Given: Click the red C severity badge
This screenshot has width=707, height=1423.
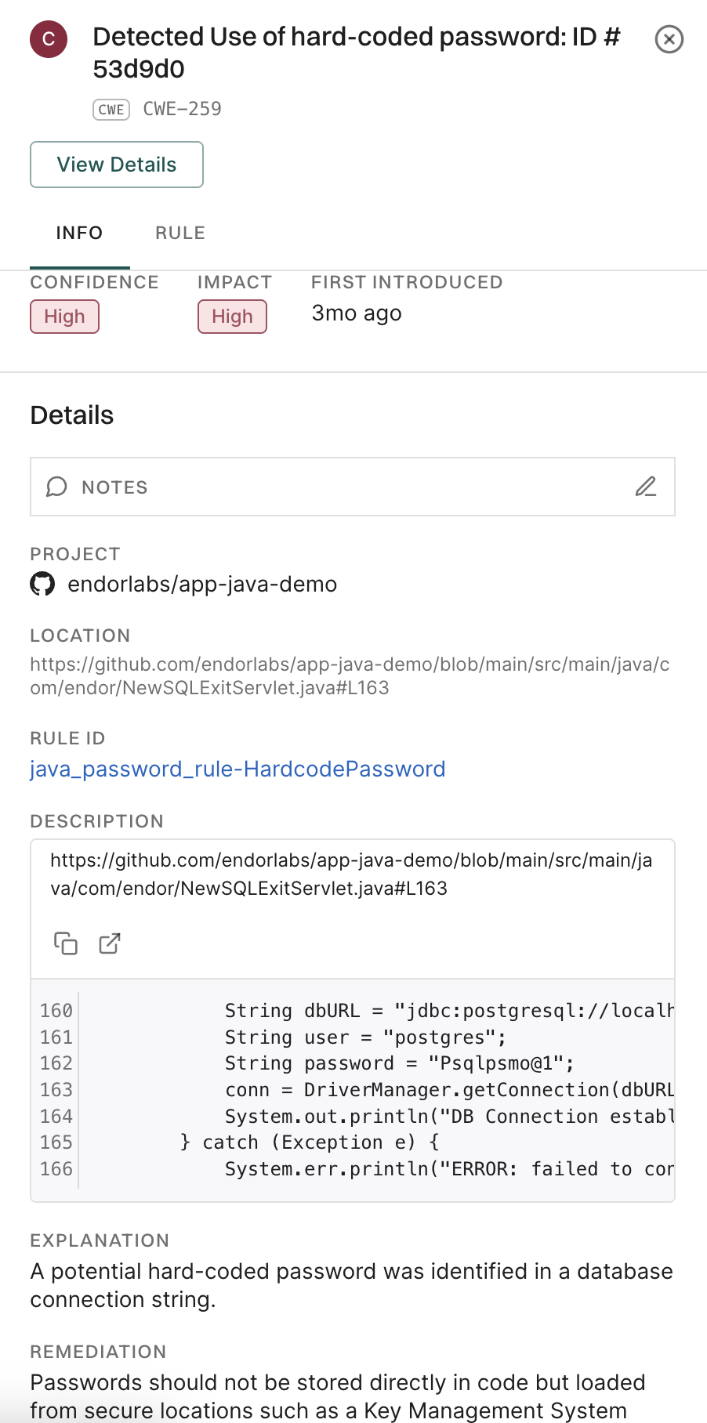Looking at the screenshot, I should coord(49,39).
